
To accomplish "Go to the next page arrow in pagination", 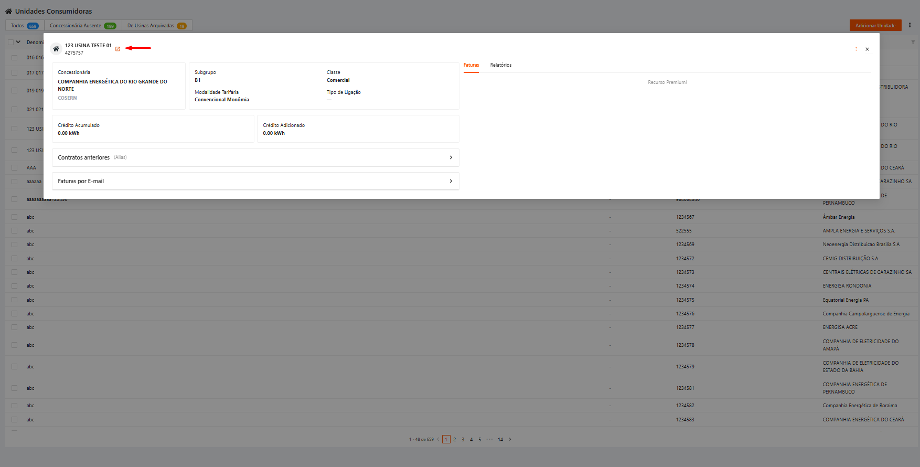I will click(509, 439).
